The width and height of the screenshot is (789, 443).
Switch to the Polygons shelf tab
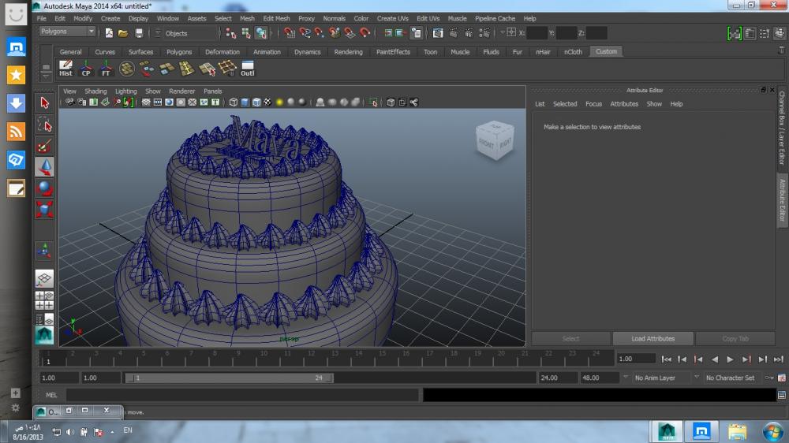(179, 52)
